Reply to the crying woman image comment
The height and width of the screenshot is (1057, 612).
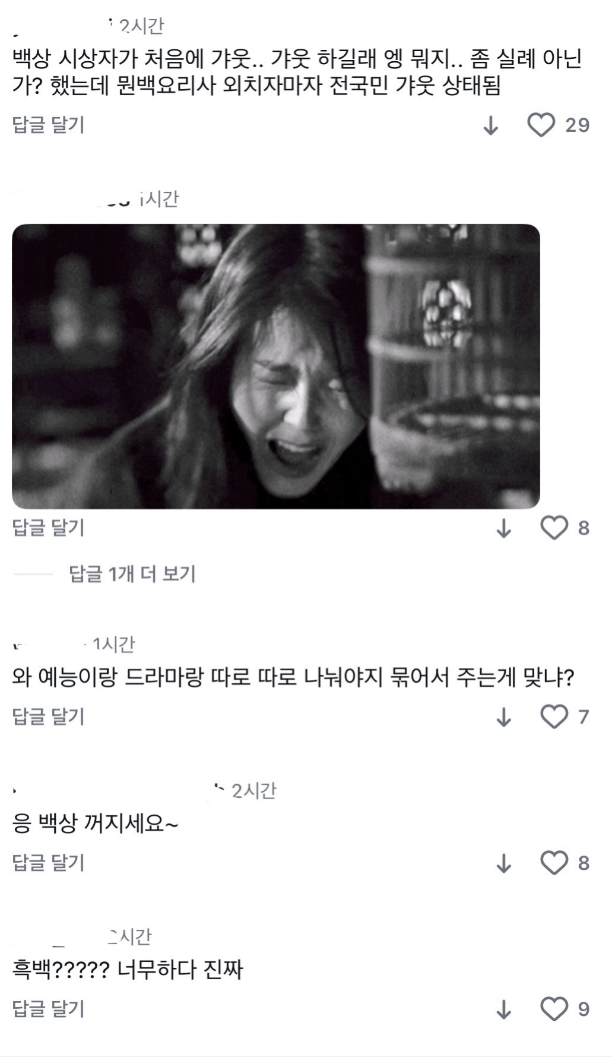click(49, 528)
